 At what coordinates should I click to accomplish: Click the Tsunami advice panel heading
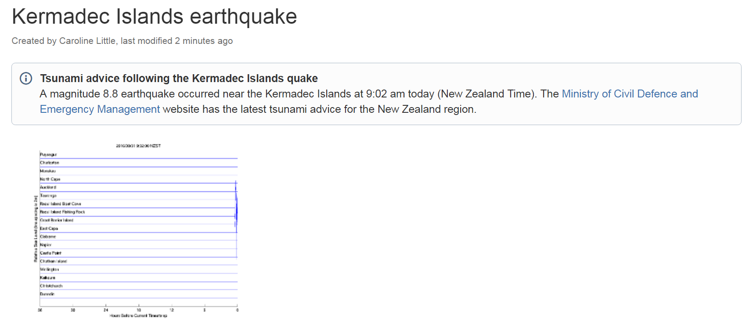pyautogui.click(x=179, y=78)
